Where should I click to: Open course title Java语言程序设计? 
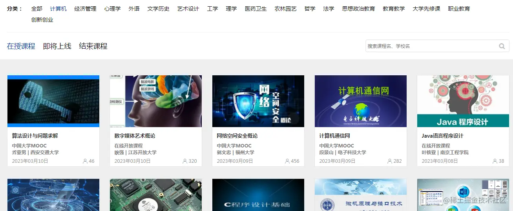[443, 136]
